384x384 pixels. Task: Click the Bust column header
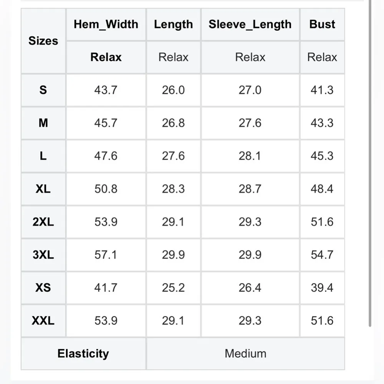[322, 24]
